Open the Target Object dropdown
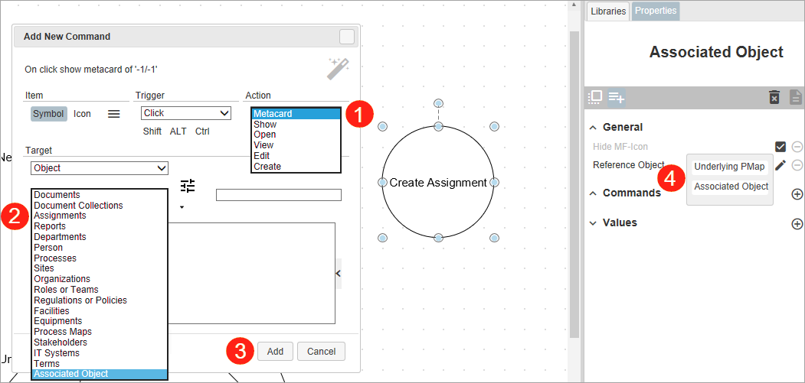Image resolution: width=805 pixels, height=383 pixels. coord(100,167)
